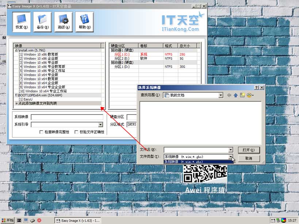Select 分区1 (D:) partition row
Viewport: 299px width, 224px height.
pyautogui.click(x=154, y=67)
